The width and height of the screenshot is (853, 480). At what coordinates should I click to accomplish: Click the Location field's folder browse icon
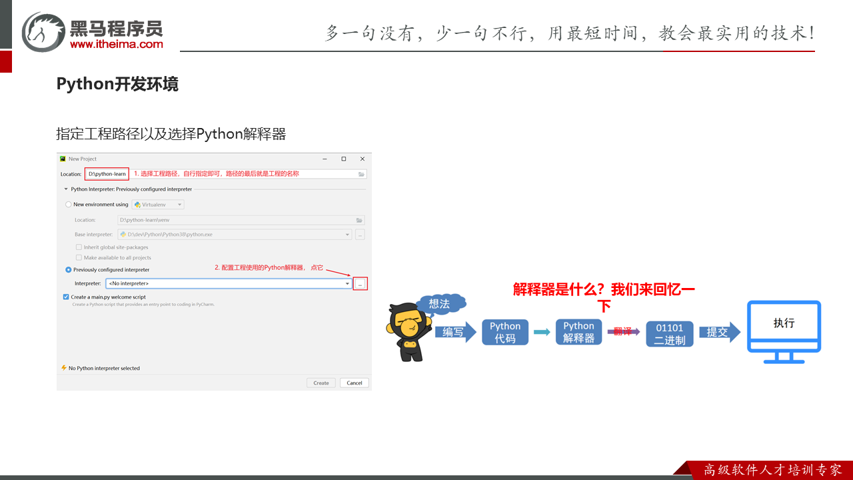coord(361,174)
